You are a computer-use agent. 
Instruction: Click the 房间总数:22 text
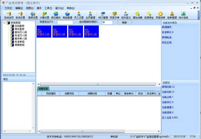[x=168, y=87]
